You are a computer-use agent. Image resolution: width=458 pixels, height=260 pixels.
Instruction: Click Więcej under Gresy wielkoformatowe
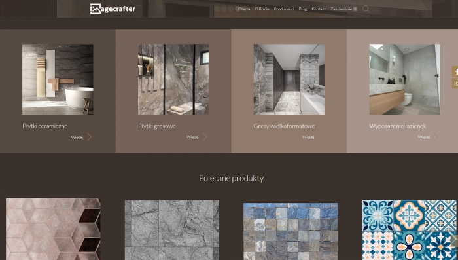click(308, 137)
